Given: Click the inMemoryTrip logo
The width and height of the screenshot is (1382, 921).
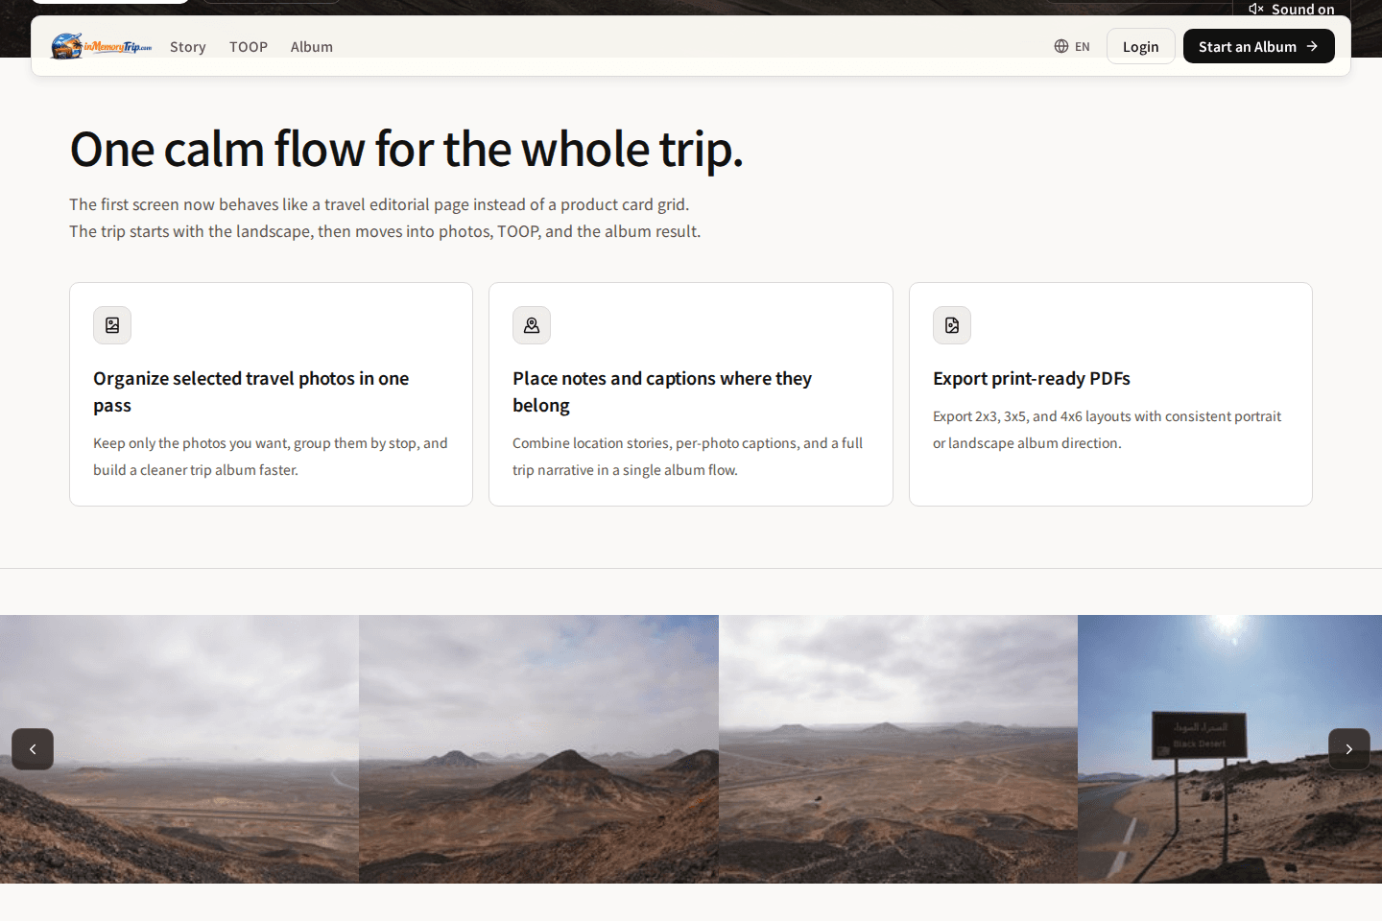Looking at the screenshot, I should (x=101, y=46).
